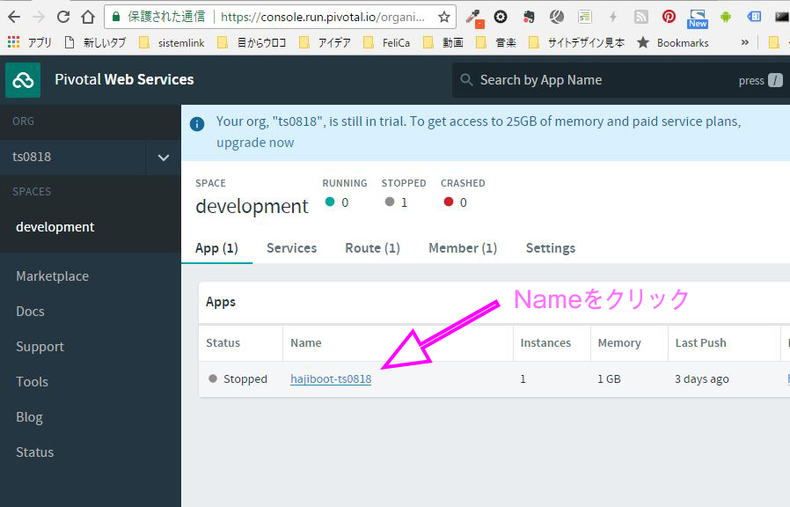This screenshot has width=790, height=507.
Task: Open the green document lines extension
Action: point(585,17)
